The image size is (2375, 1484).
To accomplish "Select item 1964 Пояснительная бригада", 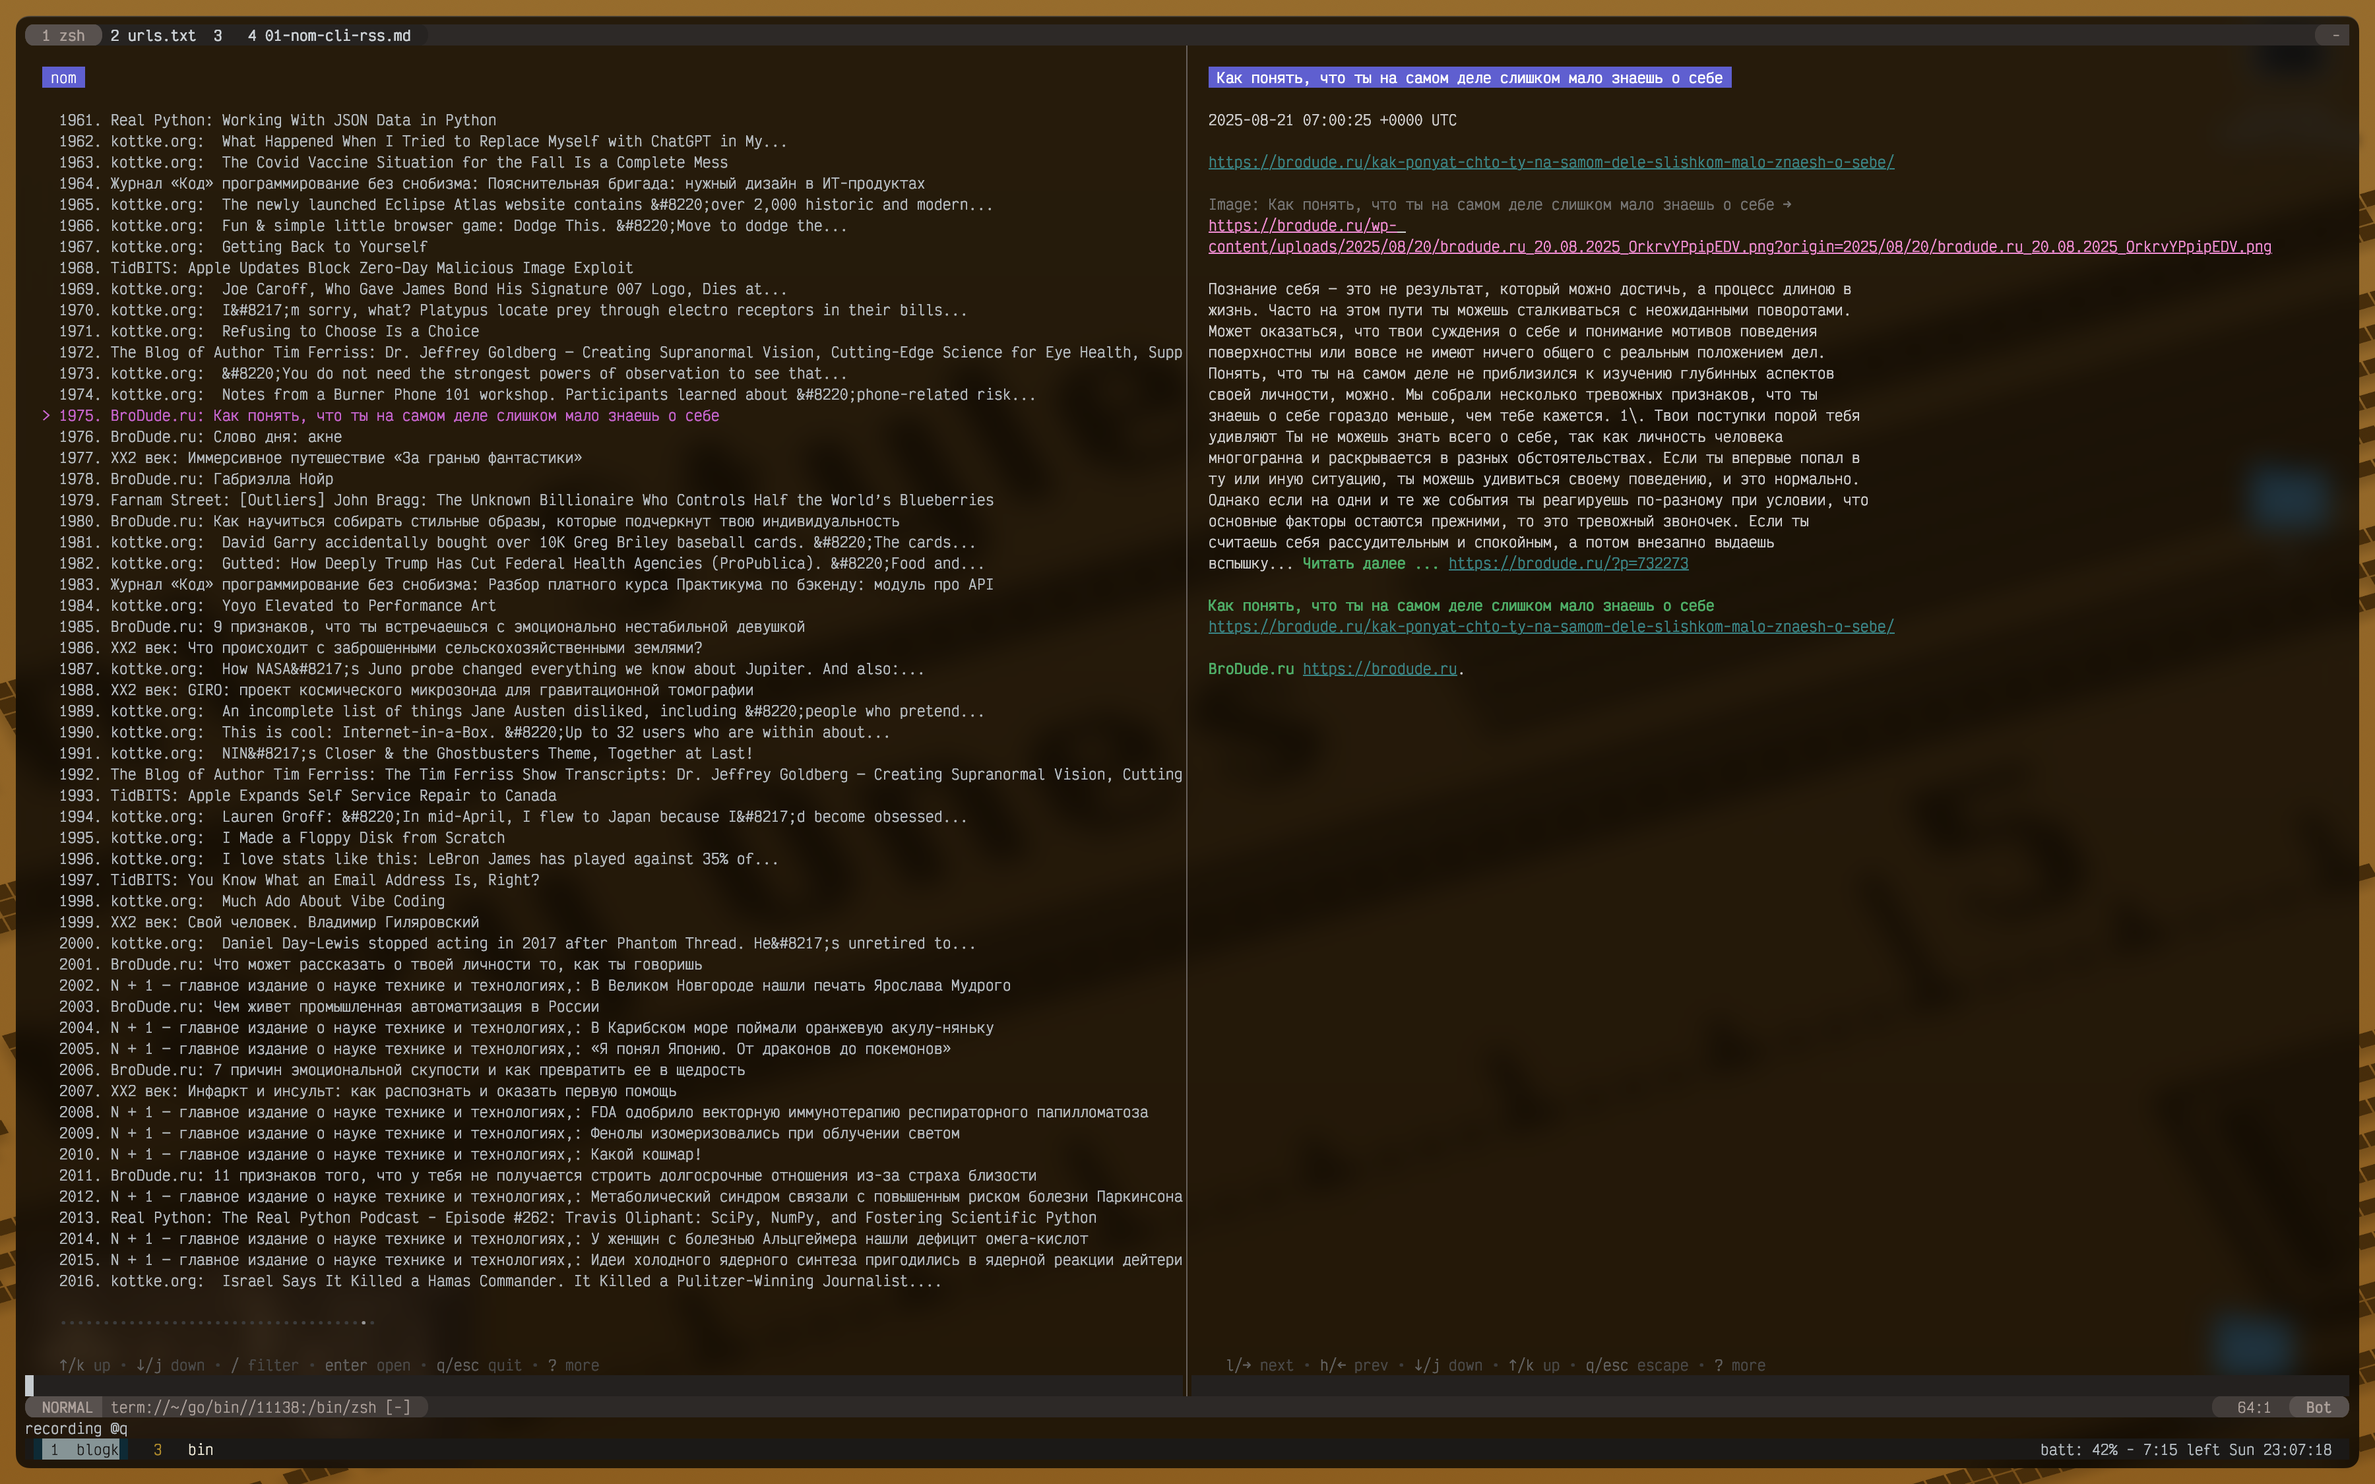I will (x=491, y=183).
